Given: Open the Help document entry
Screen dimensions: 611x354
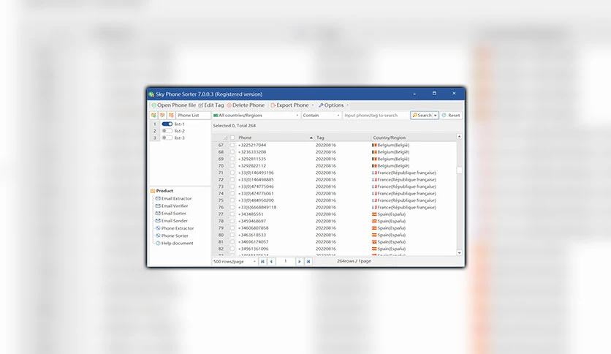Looking at the screenshot, I should point(174,243).
